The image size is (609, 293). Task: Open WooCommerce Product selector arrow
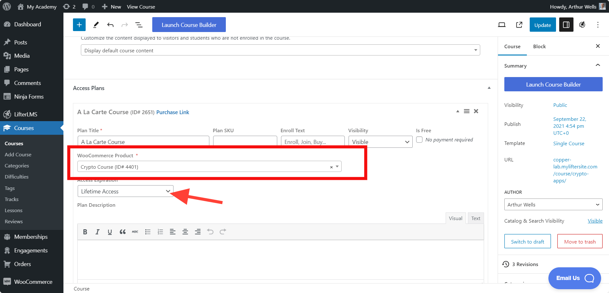pos(337,166)
